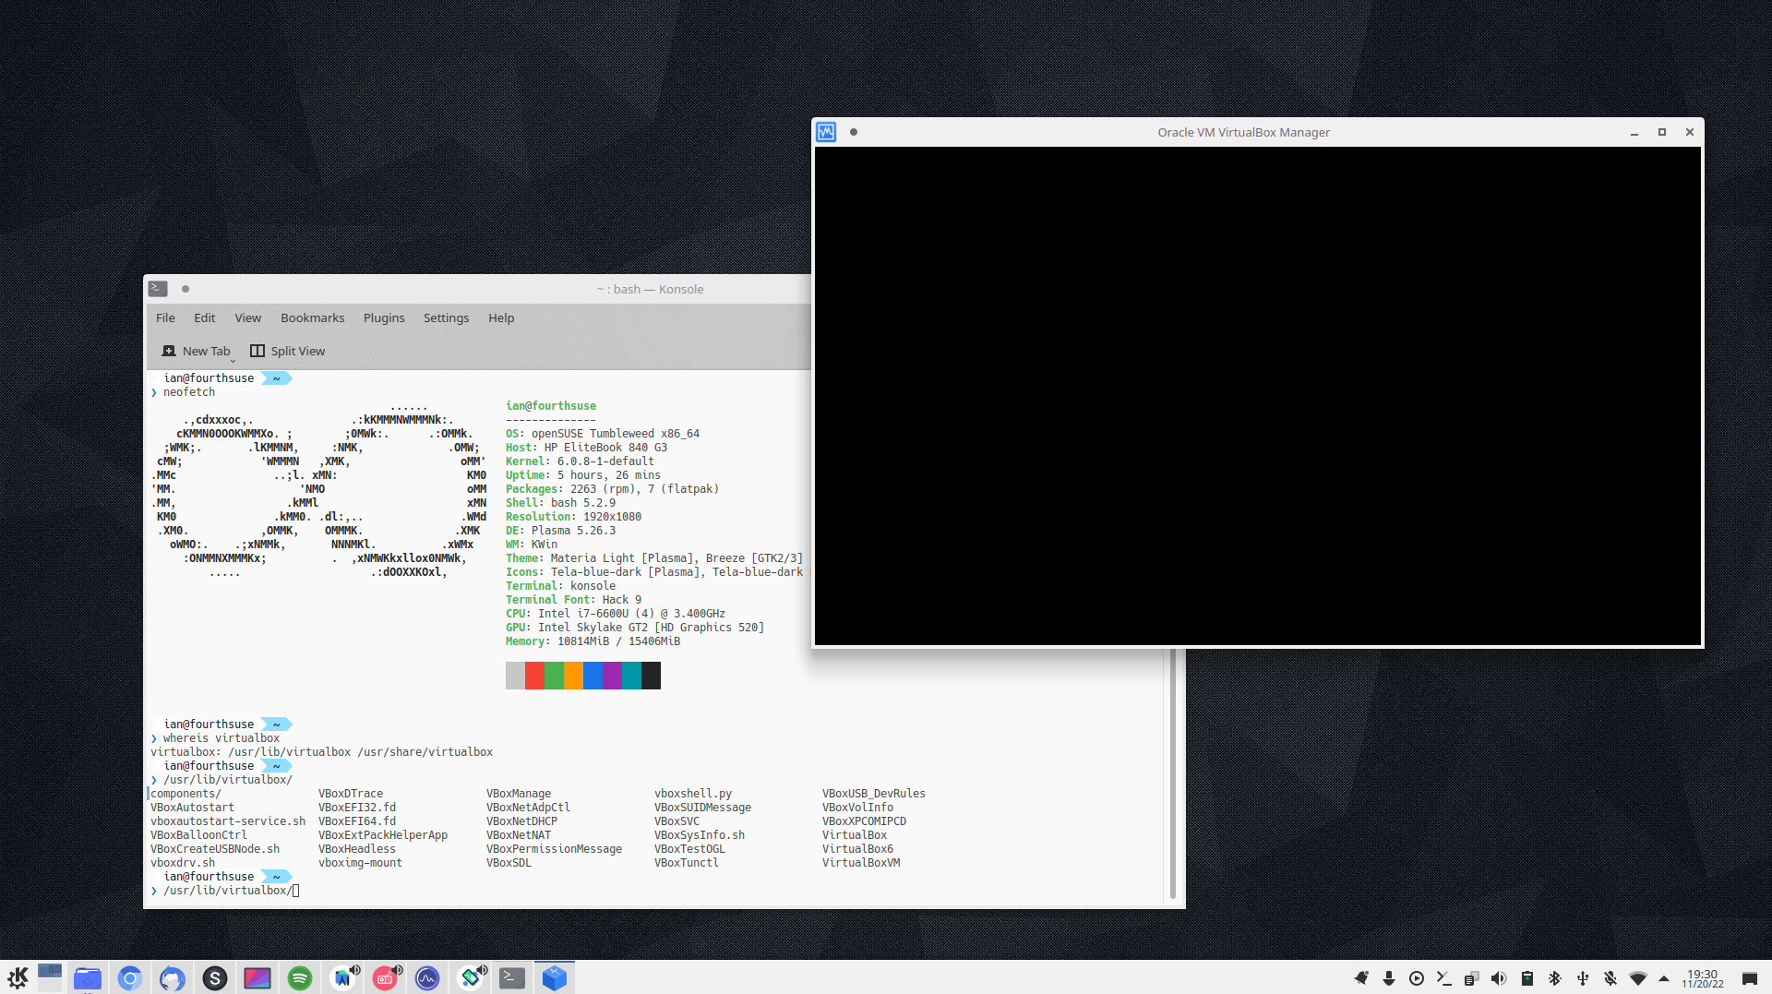Click the 'VirtualBoxVM' entry in terminal listing
Viewport: 1772px width, 994px height.
[861, 863]
